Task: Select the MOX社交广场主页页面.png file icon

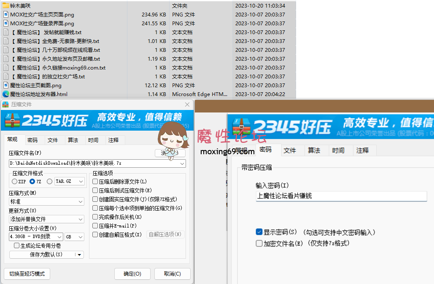Action: coord(6,15)
